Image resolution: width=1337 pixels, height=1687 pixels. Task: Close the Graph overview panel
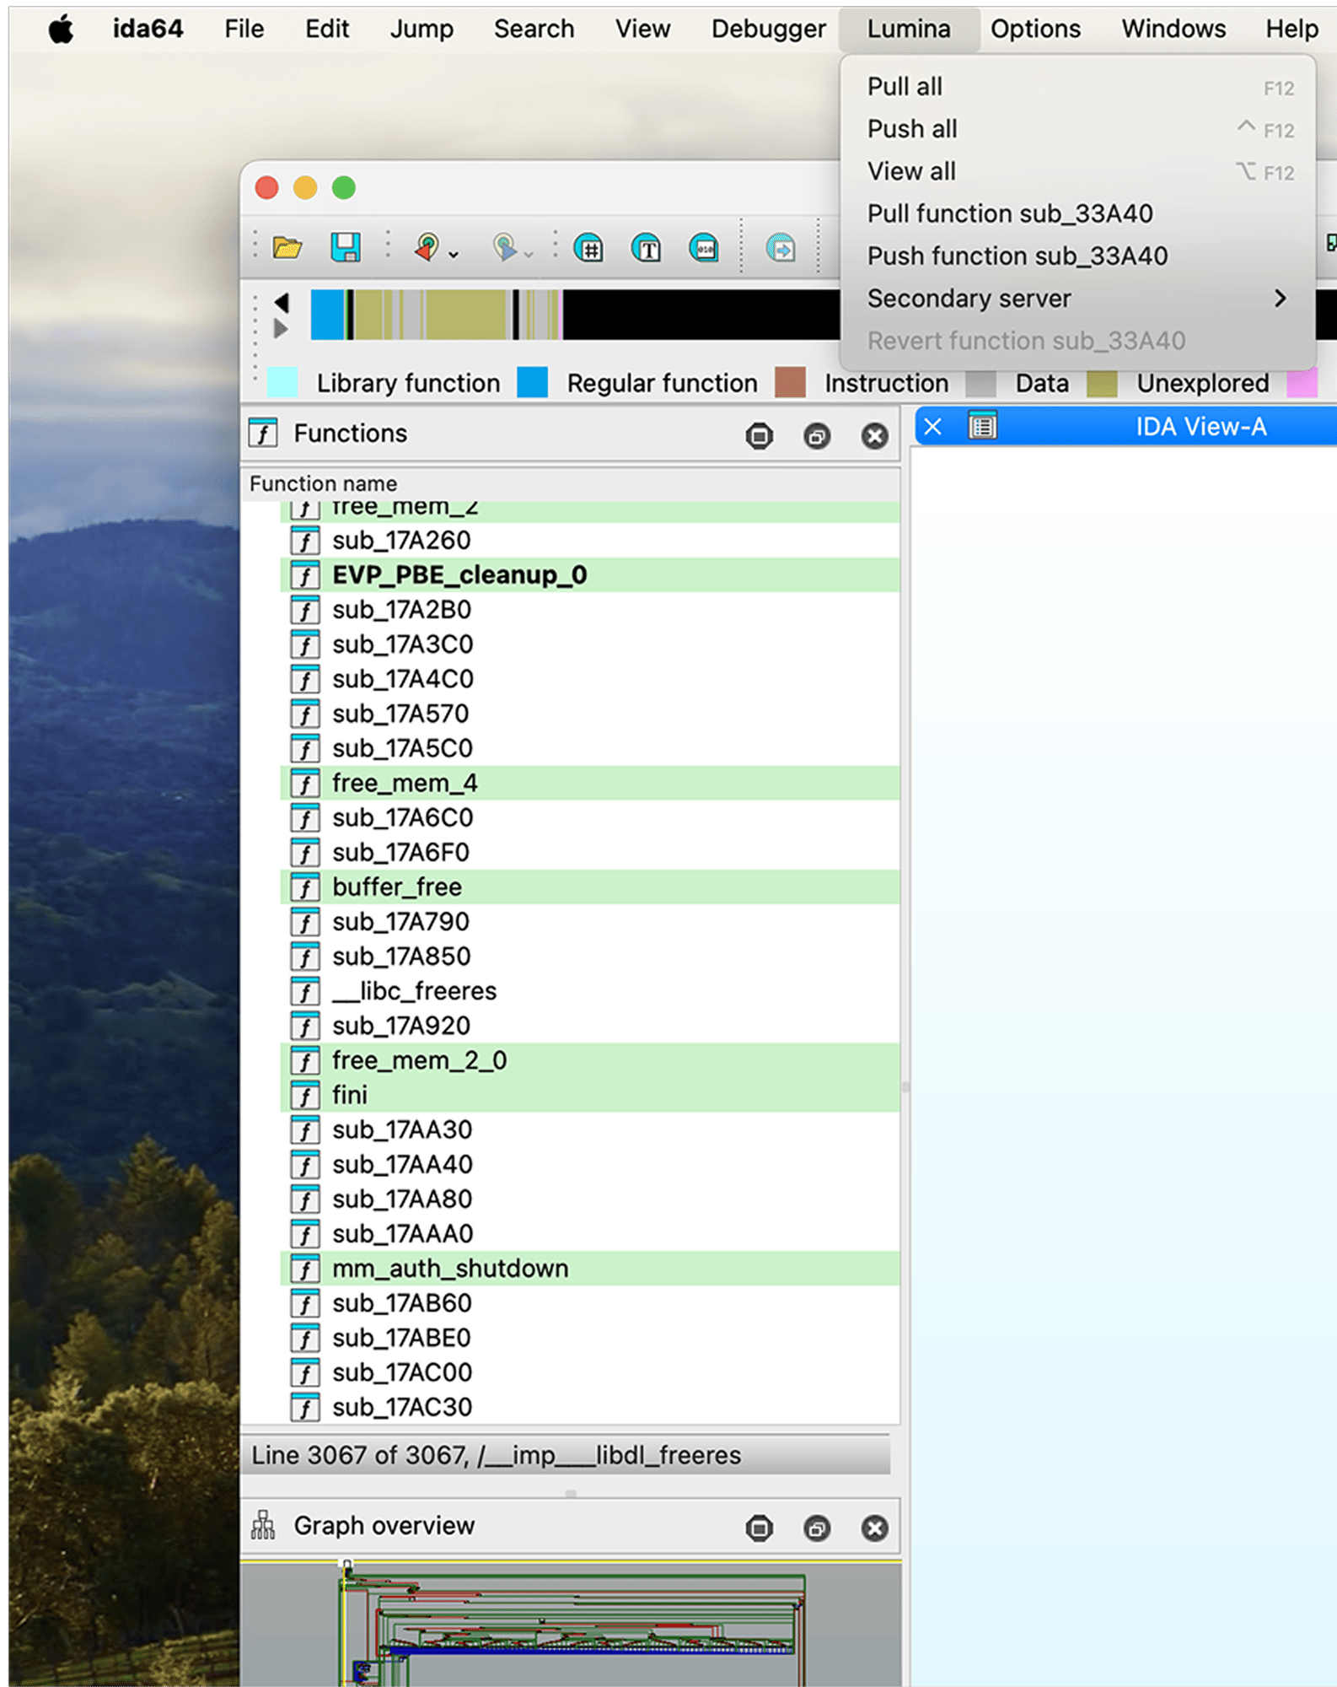[875, 1528]
